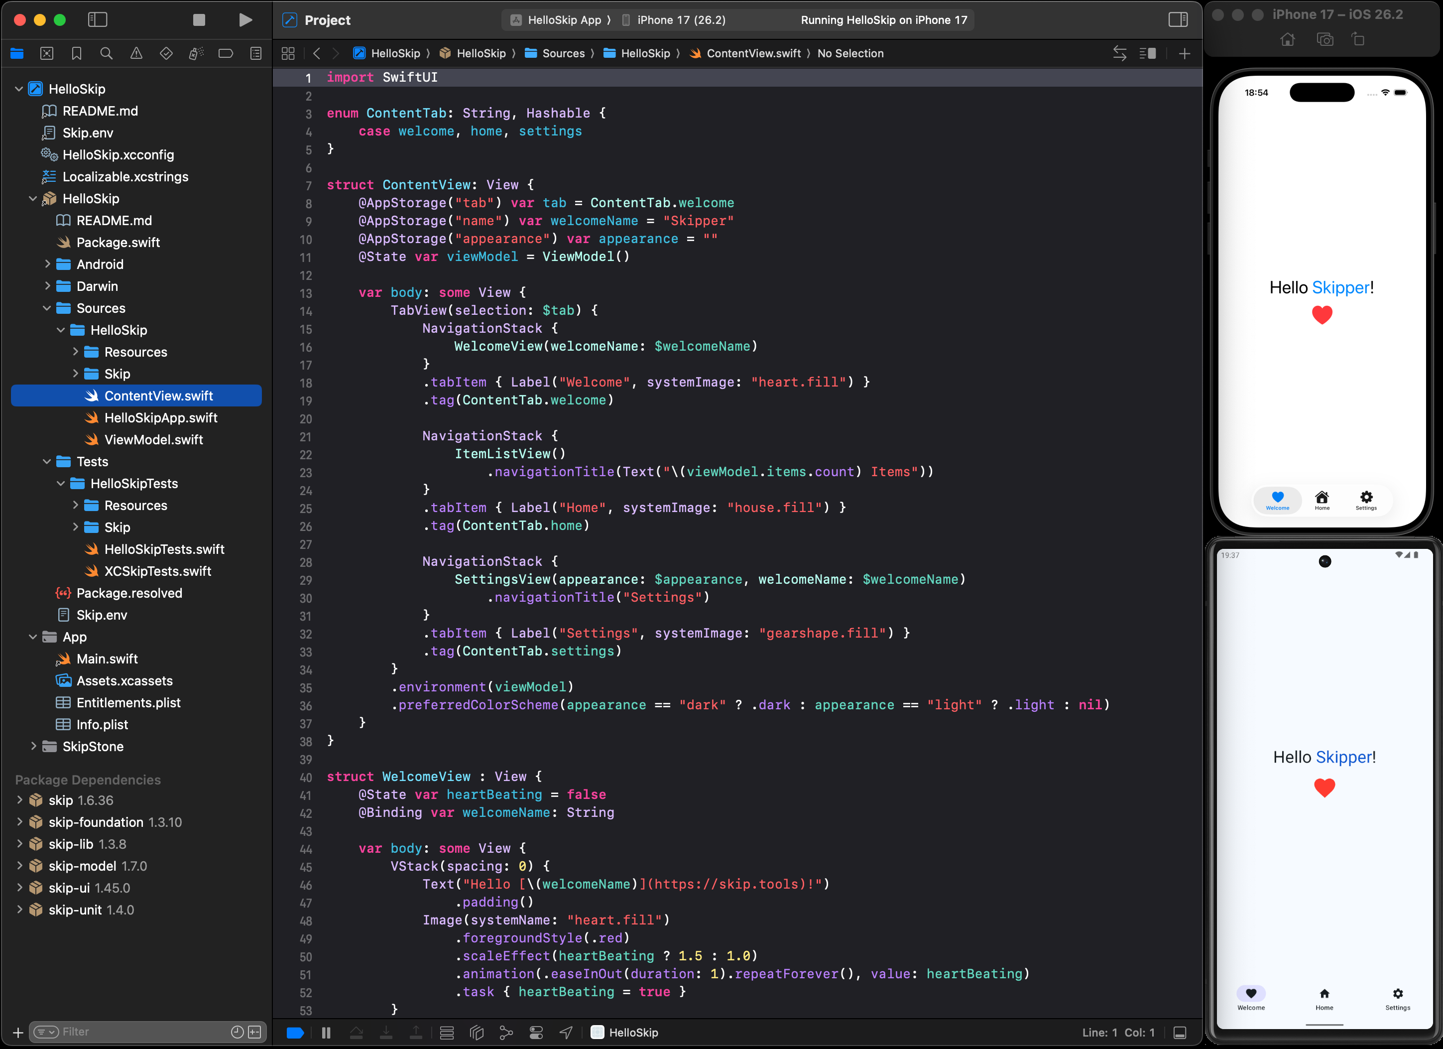Viewport: 1443px width, 1049px height.
Task: Click Sources in the jump bar breadcrumb
Action: tap(564, 53)
